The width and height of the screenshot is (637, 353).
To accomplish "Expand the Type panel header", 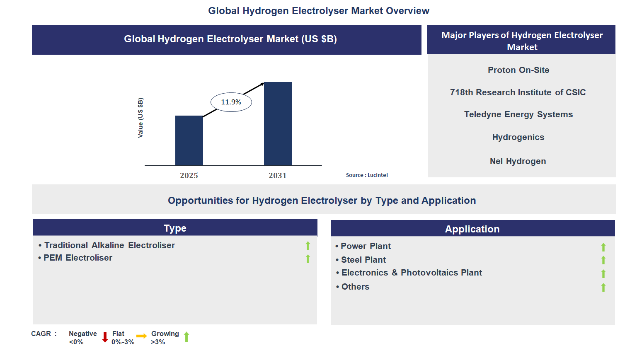I will tap(175, 227).
